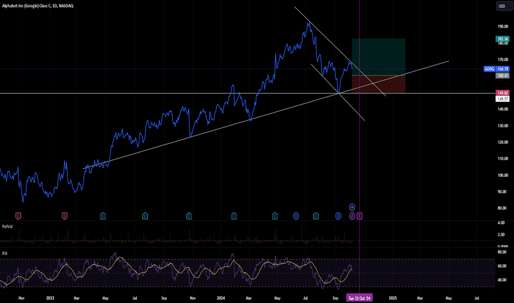Show the teal earnings marker near late July 2024
The height and width of the screenshot is (303, 514).
point(316,216)
